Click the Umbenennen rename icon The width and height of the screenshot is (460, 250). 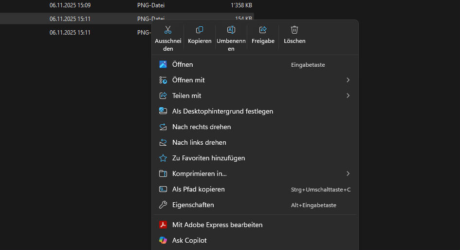231,30
